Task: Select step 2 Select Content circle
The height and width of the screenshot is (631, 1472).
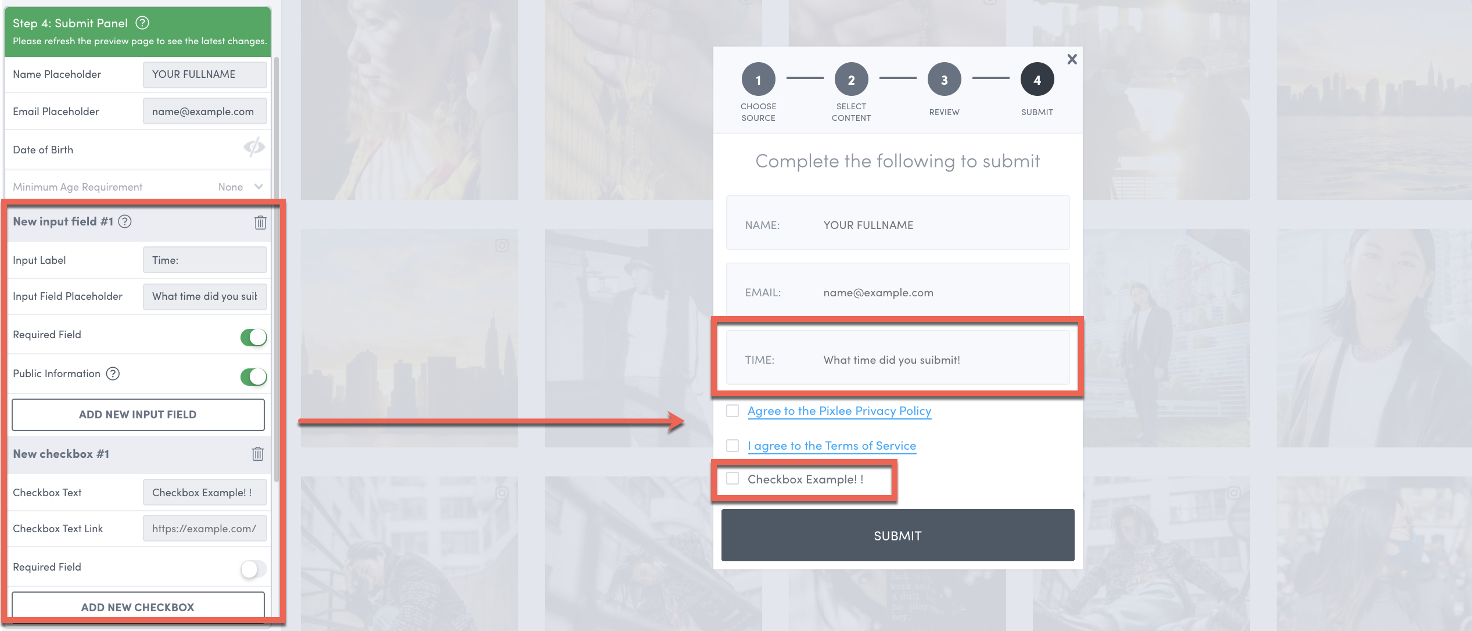Action: [851, 80]
